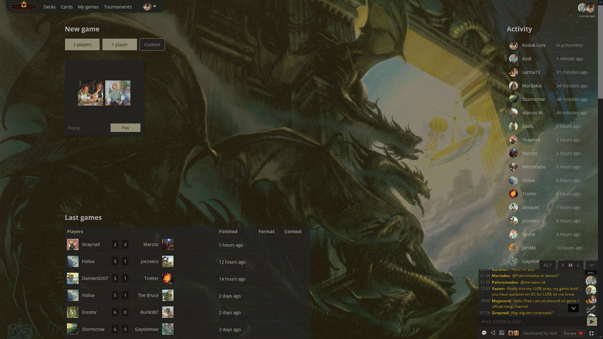Image resolution: width=603 pixels, height=339 pixels.
Task: Open Rurik987 avatar in Last games
Action: tap(167, 312)
